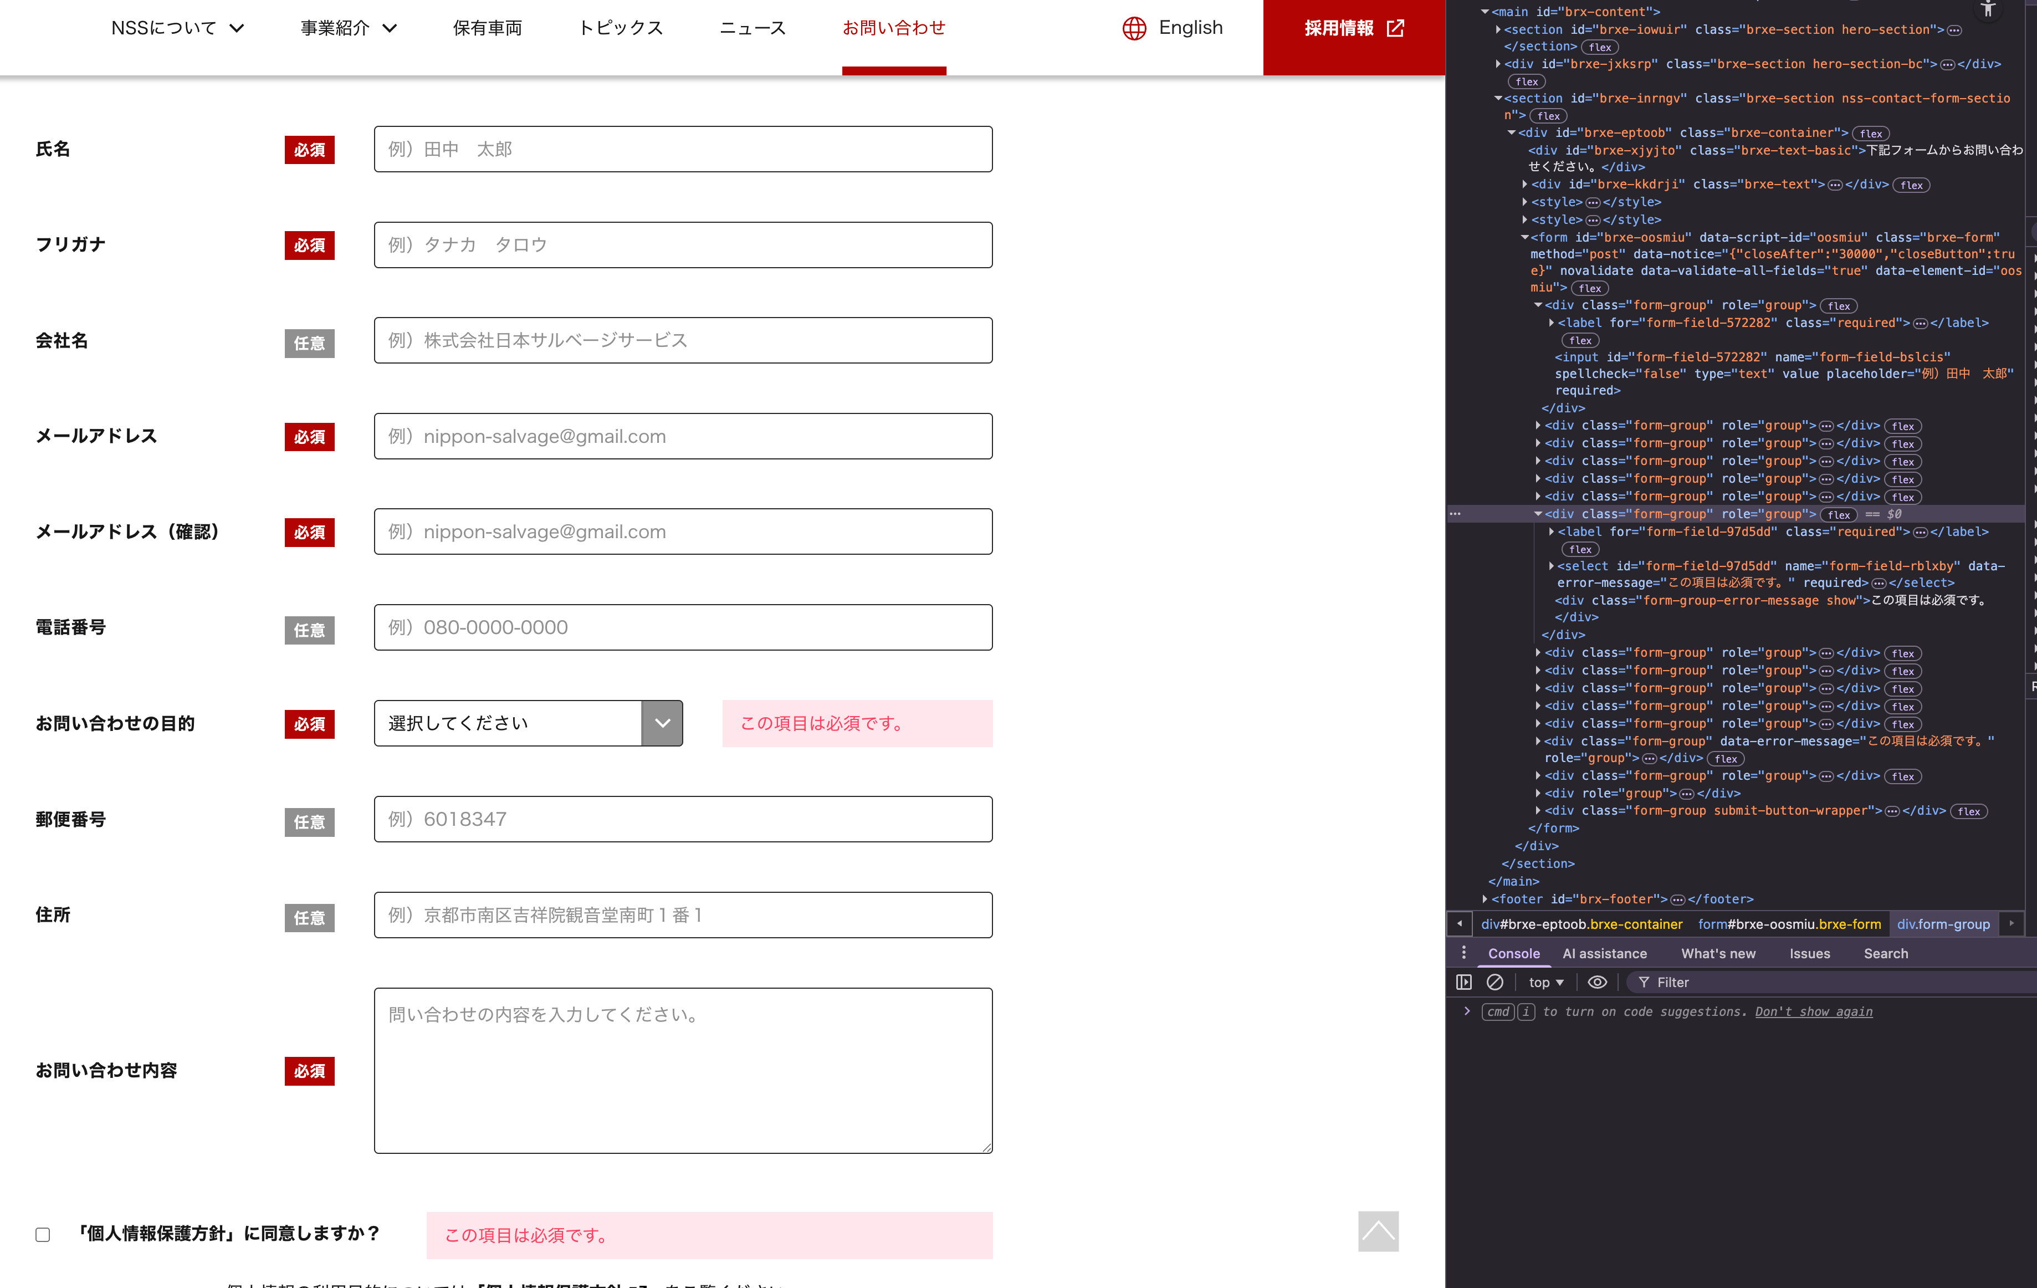Click the Don't show again link
The height and width of the screenshot is (1288, 2037).
[x=1813, y=1011]
